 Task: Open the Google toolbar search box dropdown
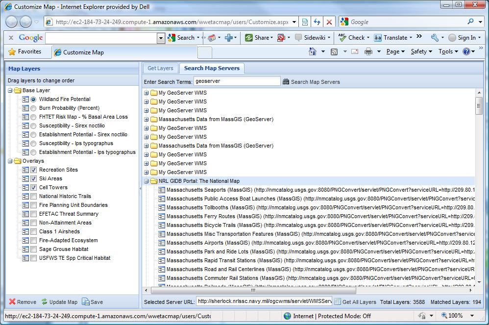pyautogui.click(x=161, y=38)
